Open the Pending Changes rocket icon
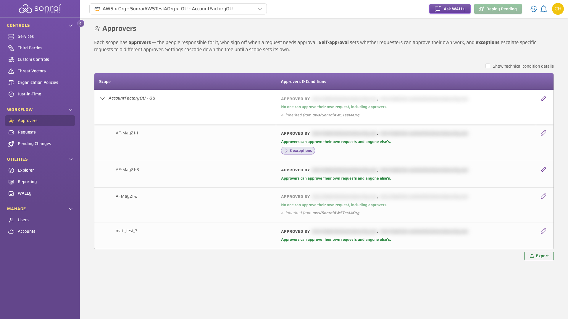Screen dimensions: 568x319 (x=11, y=144)
